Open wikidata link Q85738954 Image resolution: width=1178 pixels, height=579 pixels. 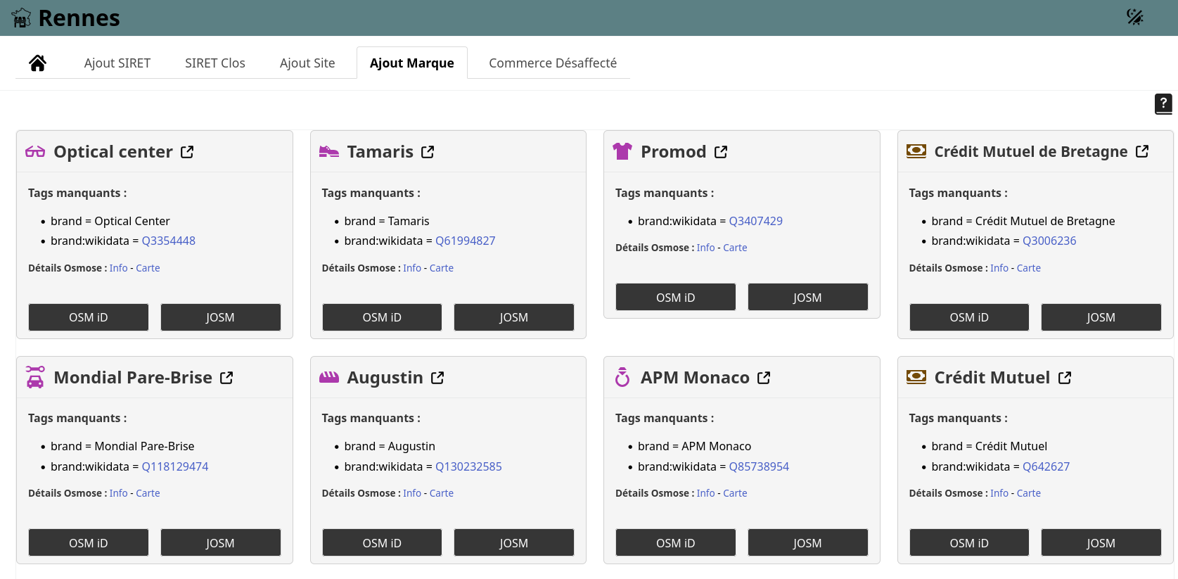[759, 466]
